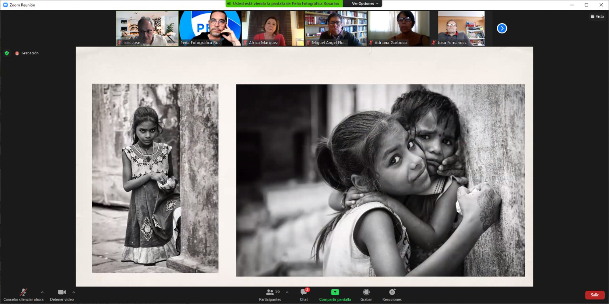
Task: Expand video options arrow beside Detener video
Action: (74, 292)
